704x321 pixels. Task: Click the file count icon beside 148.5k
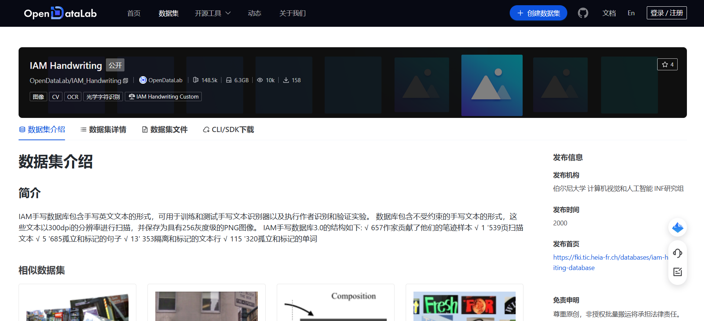pos(196,80)
